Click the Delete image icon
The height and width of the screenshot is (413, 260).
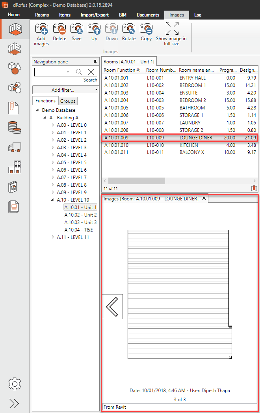coord(59,30)
